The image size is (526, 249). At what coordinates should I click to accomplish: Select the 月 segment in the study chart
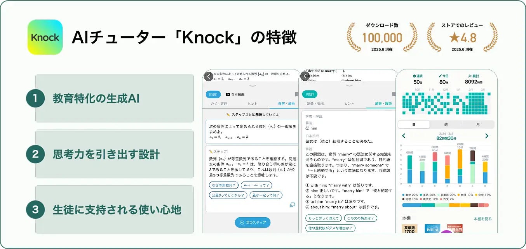point(477,124)
